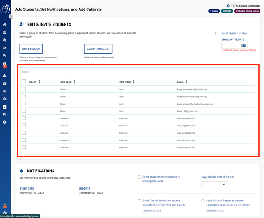Click the bell icon beside Notifications heading
This screenshot has width=264, height=218.
[22, 171]
